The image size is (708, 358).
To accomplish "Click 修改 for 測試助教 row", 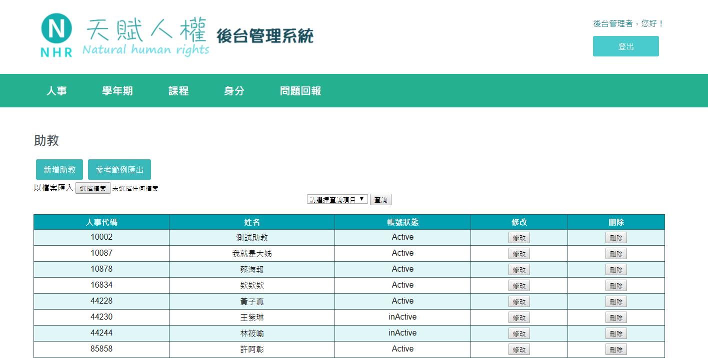I will click(519, 238).
